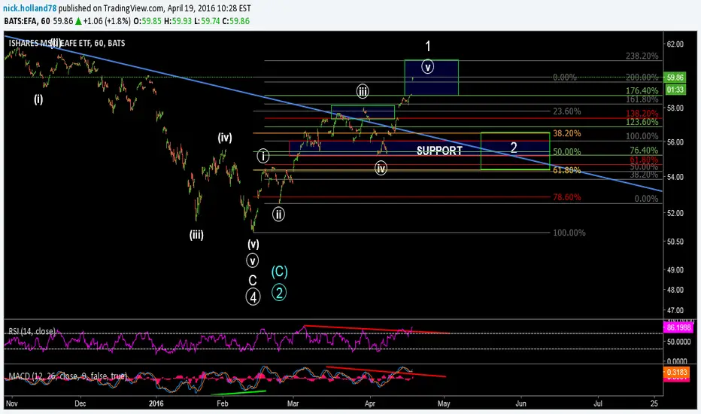
Task: Click the cyan (C) wave label
Action: point(279,271)
